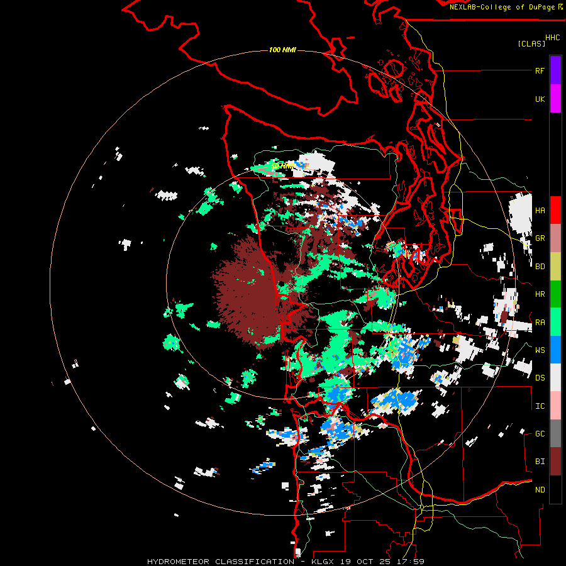Click the "RA" legend label
The height and width of the screenshot is (566, 566).
coord(540,323)
